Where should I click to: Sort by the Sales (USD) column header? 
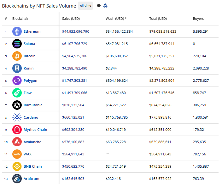click(71, 19)
